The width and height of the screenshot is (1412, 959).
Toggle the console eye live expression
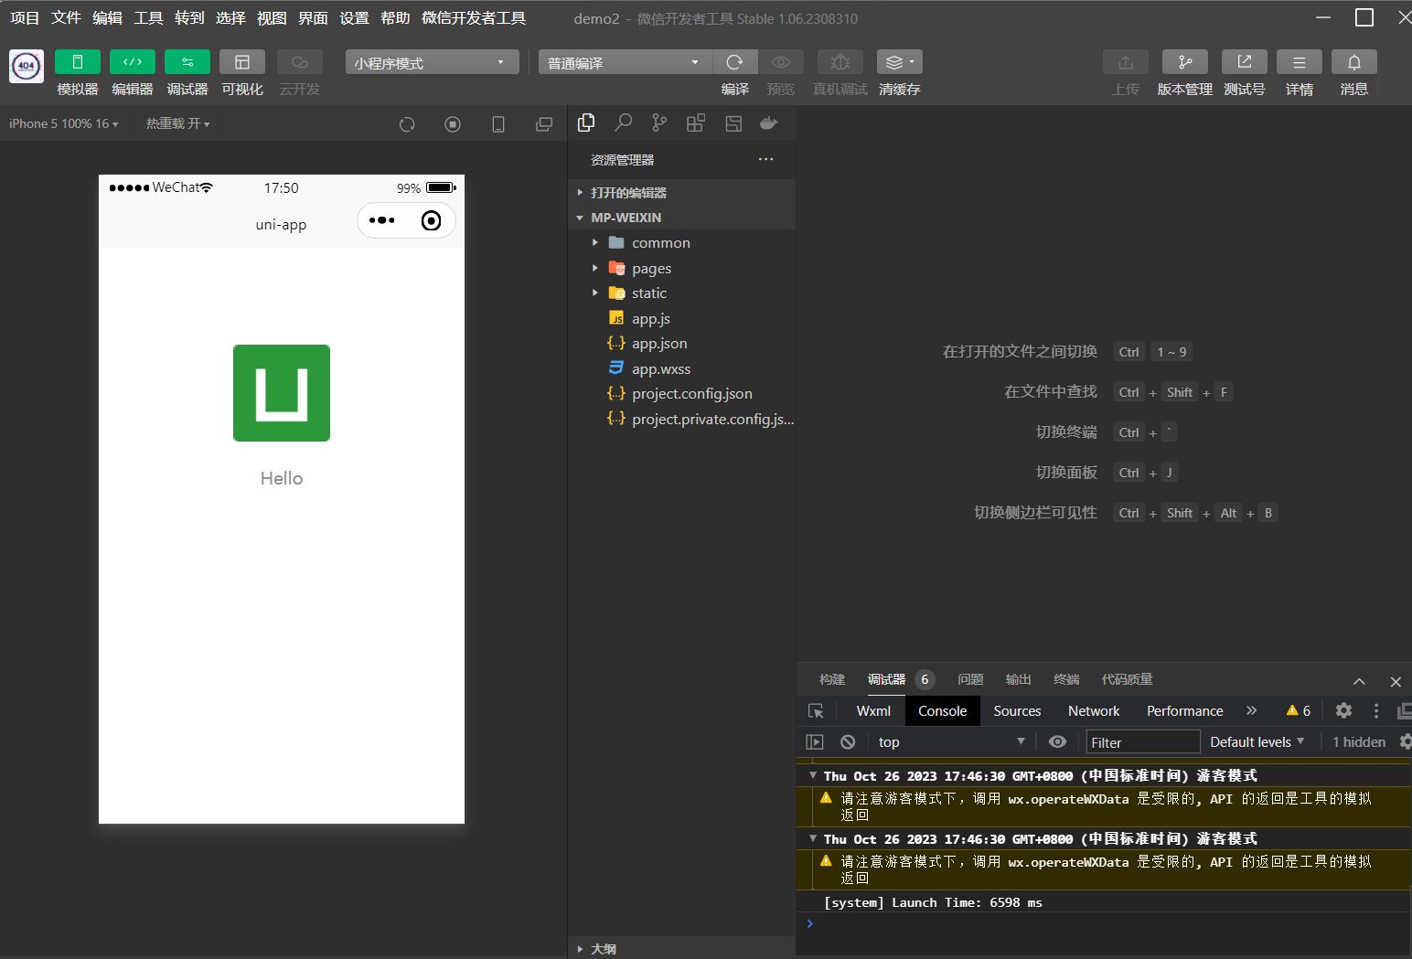pyautogui.click(x=1057, y=741)
